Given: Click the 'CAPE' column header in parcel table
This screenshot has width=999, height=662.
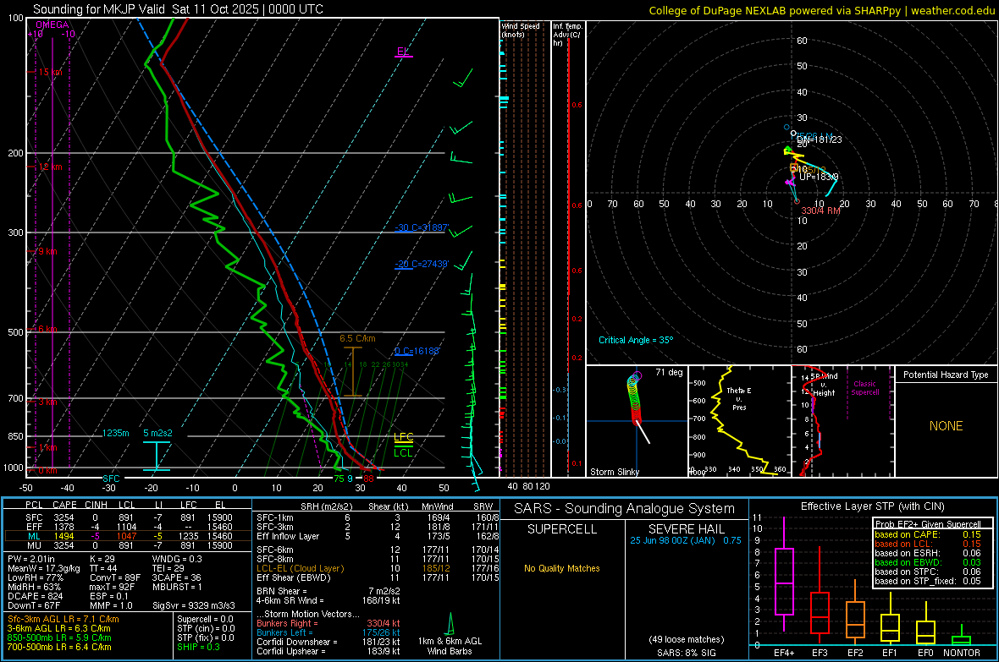Looking at the screenshot, I should tap(64, 505).
